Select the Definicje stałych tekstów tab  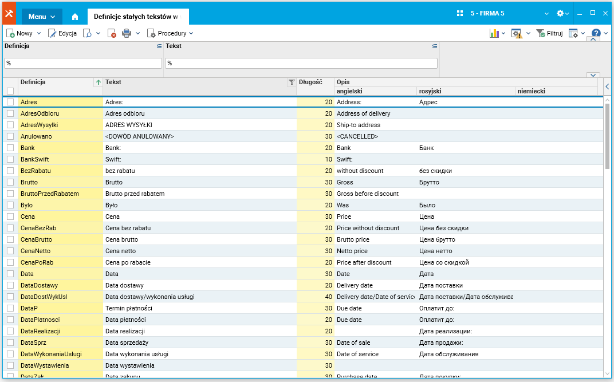click(x=138, y=17)
